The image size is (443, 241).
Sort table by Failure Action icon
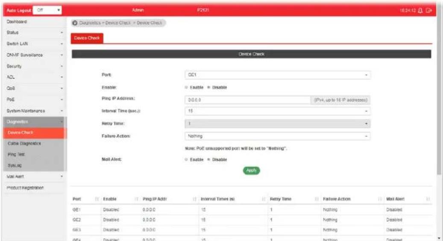tap(380, 199)
